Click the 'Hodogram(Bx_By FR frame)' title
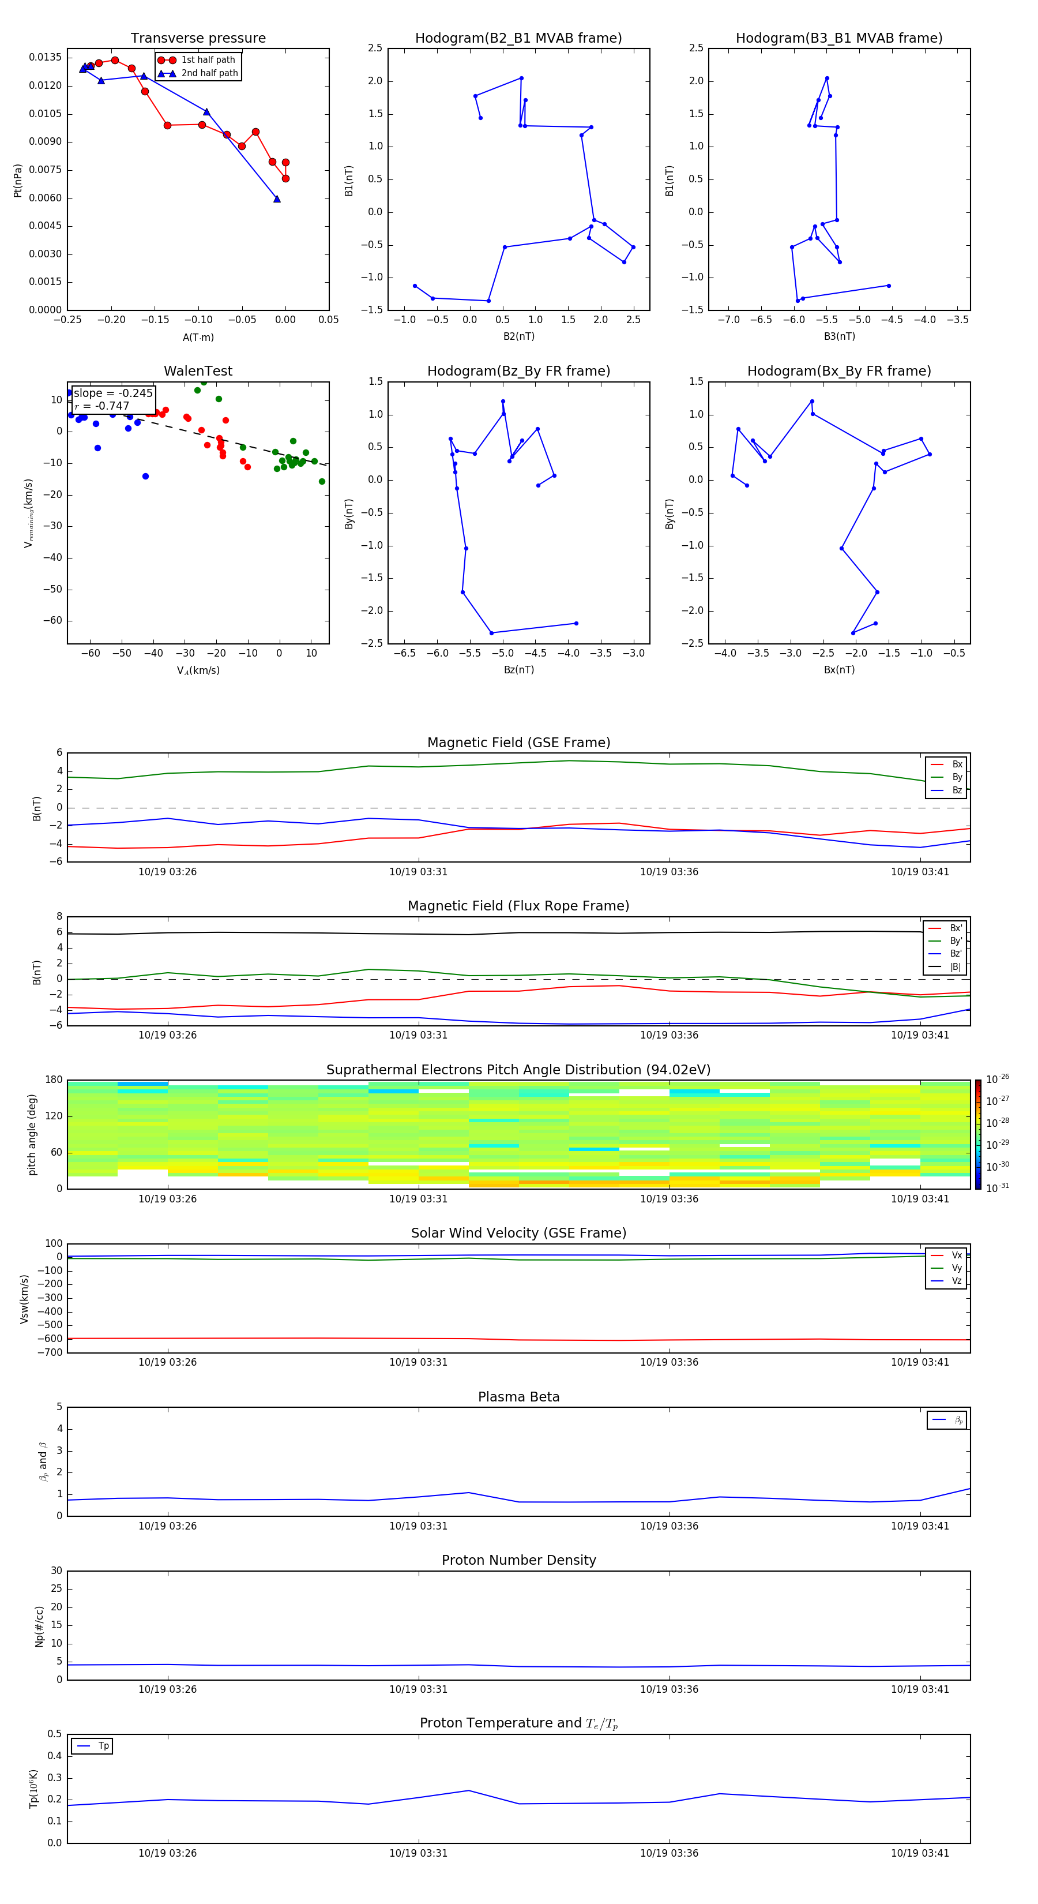The height and width of the screenshot is (1904, 1038). (x=839, y=371)
